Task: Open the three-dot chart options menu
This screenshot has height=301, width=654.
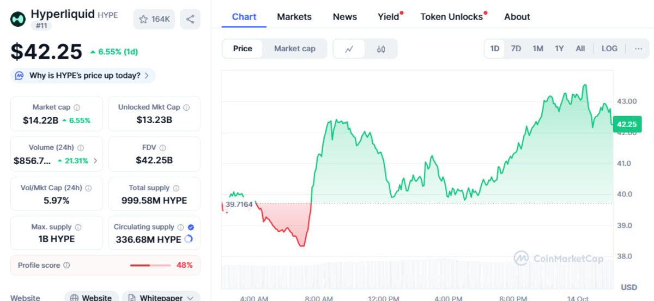Action: [638, 49]
